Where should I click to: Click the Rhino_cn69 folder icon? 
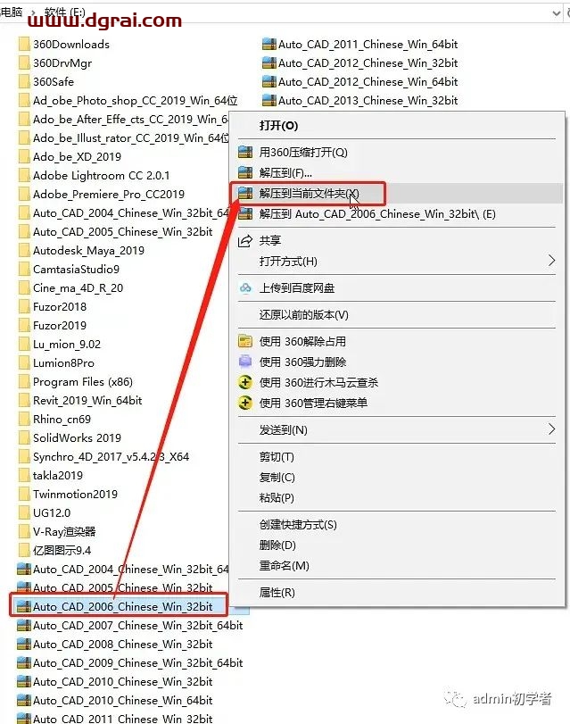click(23, 420)
